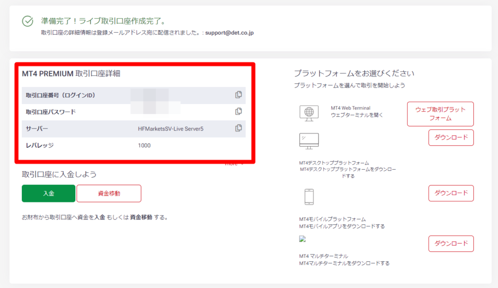Download the MT4 Multi Terminal
This screenshot has width=498, height=288.
[451, 244]
